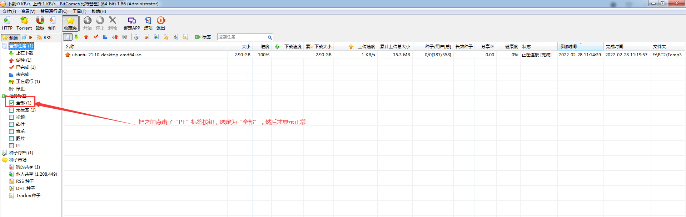The width and height of the screenshot is (686, 217).
Task: Select 停止 in task tree
Action: point(20,89)
